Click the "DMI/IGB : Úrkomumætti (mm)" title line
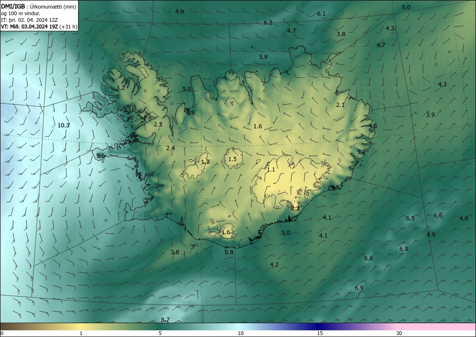This screenshot has width=476, height=337. [x=39, y=7]
